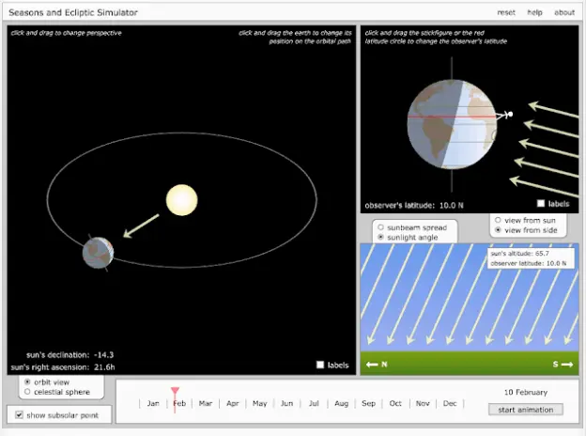Click the north direction arrow on the ground

377,365
